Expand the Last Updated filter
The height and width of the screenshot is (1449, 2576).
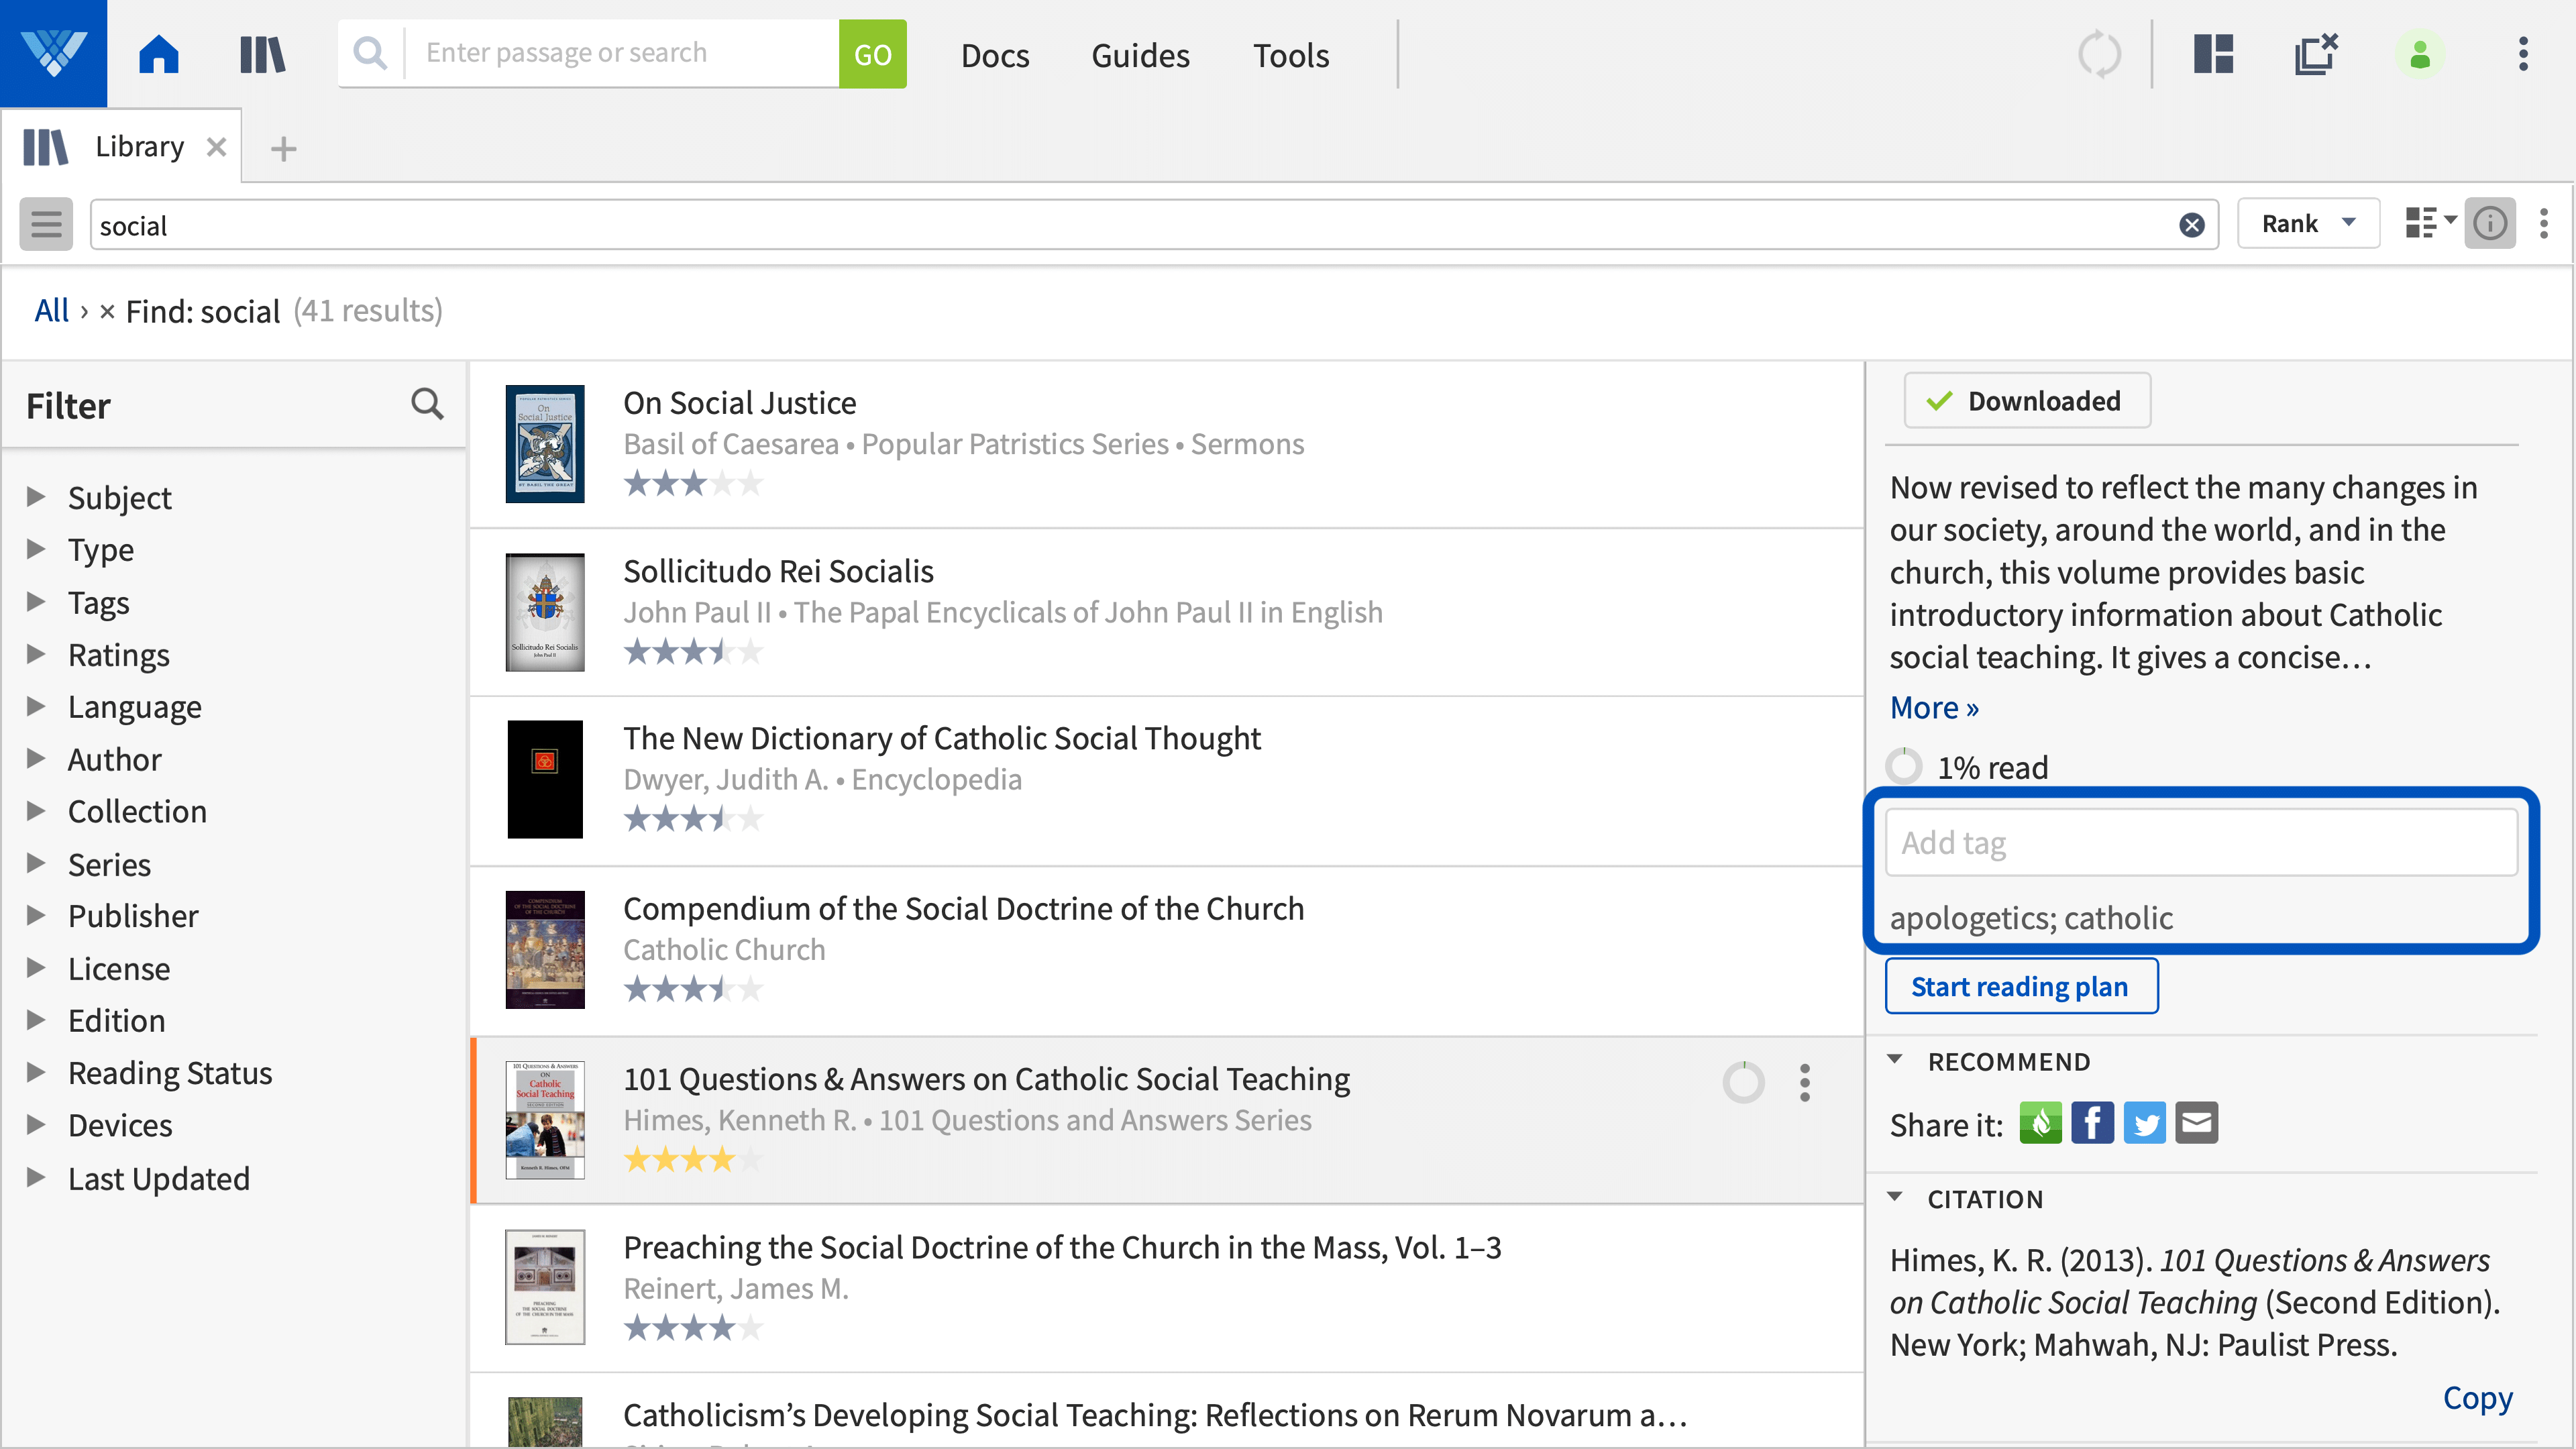(x=36, y=1178)
